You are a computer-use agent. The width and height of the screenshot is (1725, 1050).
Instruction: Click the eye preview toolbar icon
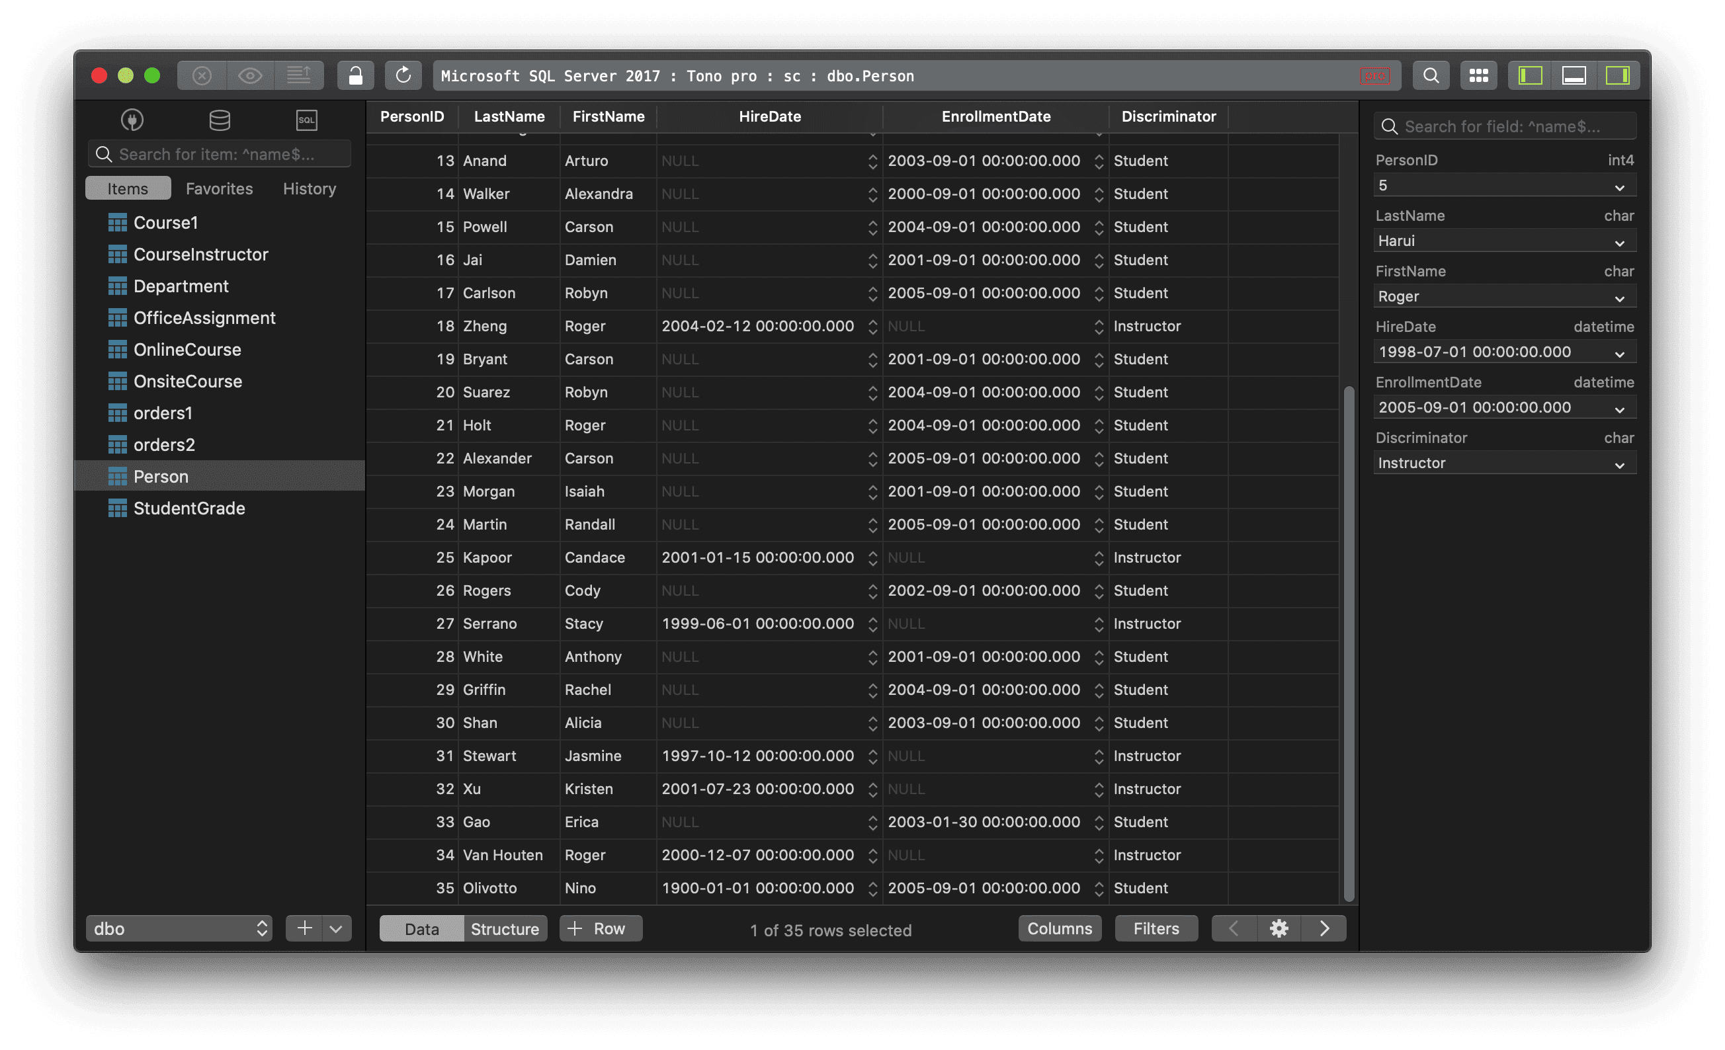[250, 75]
